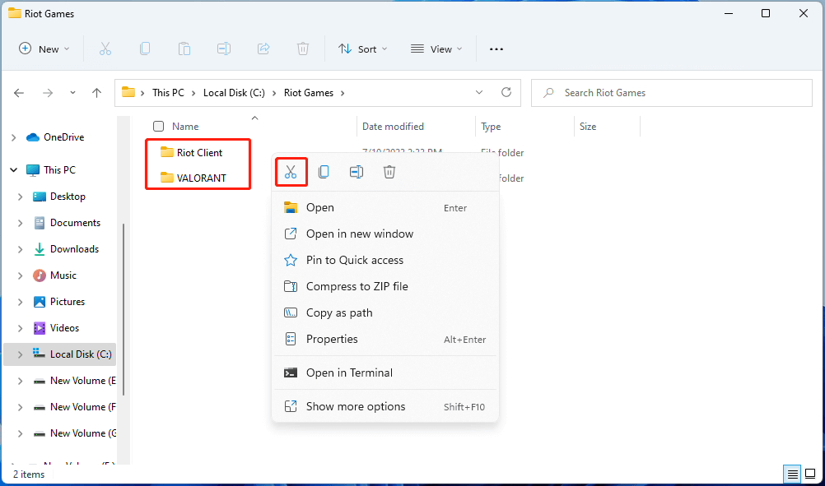Select the VALORANT folder icon
This screenshot has width=825, height=486.
coord(167,178)
